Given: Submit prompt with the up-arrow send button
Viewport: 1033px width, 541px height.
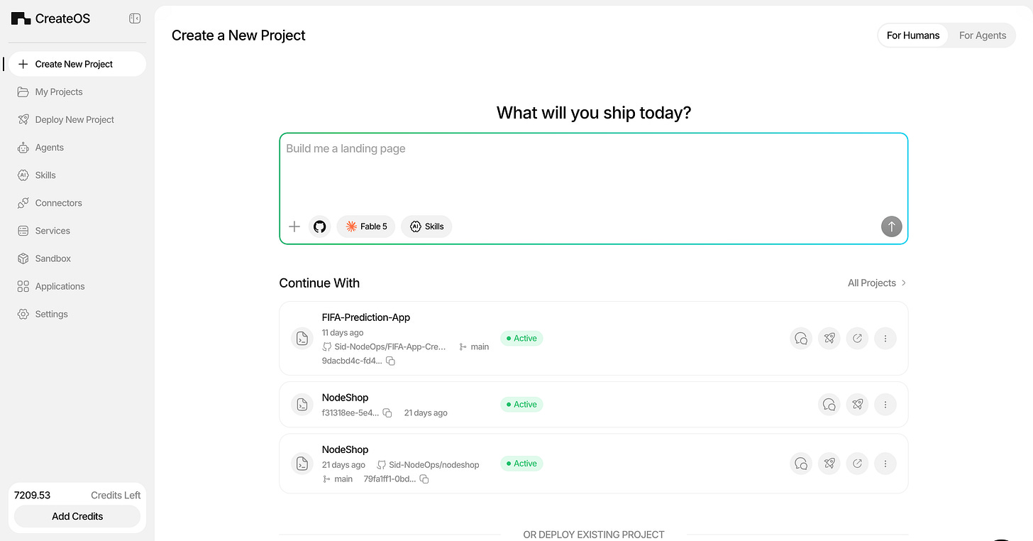Looking at the screenshot, I should coord(891,226).
